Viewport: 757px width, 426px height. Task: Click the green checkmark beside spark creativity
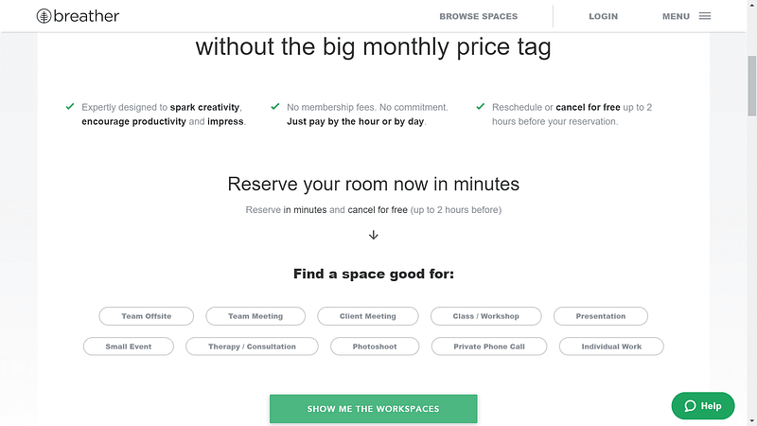pyautogui.click(x=70, y=106)
